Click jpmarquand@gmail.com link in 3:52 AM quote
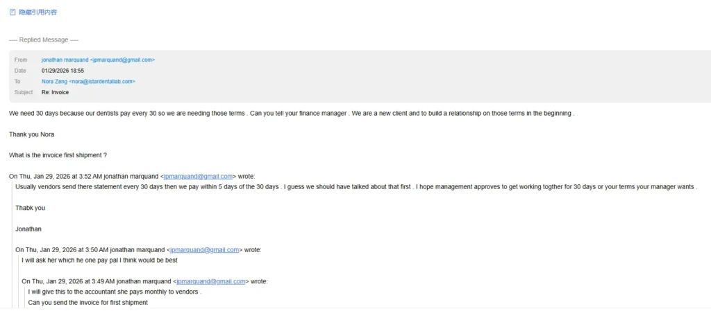The height and width of the screenshot is (311, 711). point(198,177)
